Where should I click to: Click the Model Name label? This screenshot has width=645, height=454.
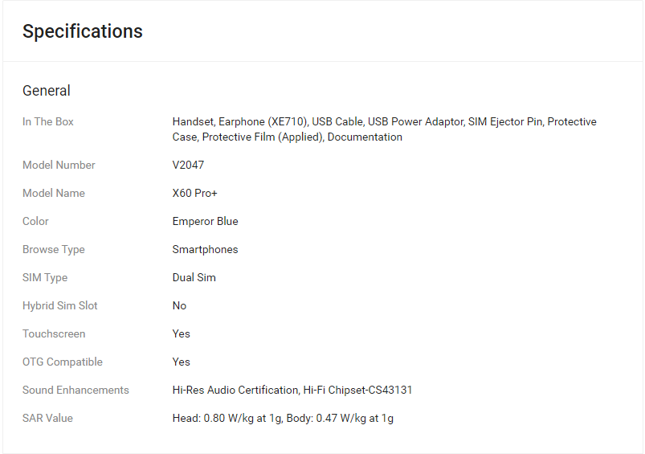[x=54, y=193]
